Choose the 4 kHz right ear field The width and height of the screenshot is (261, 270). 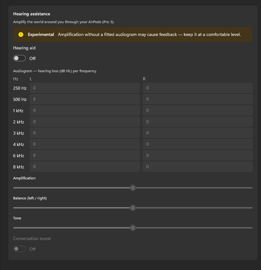pyautogui.click(x=198, y=144)
